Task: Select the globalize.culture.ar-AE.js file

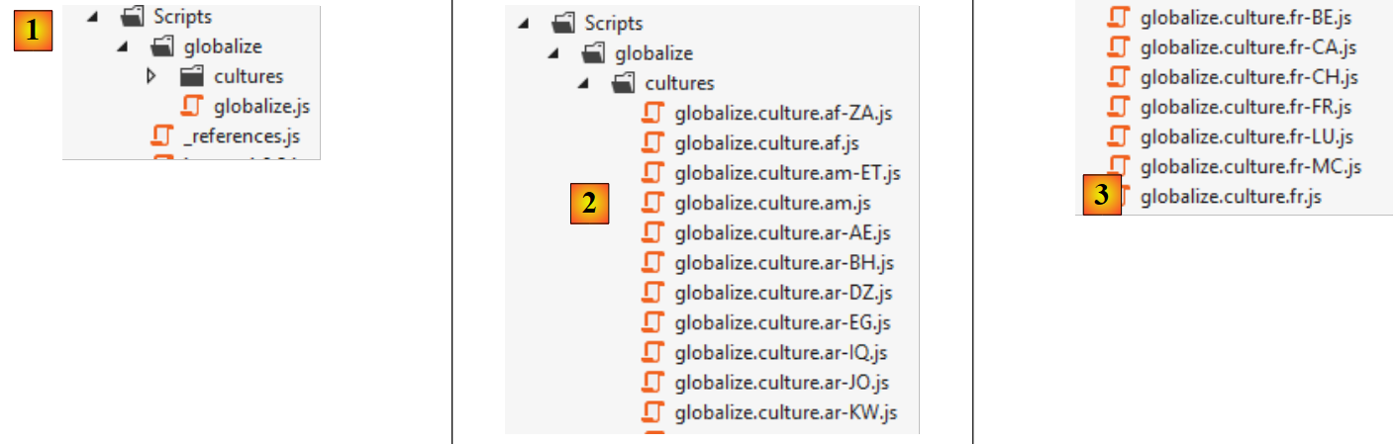Action: (781, 232)
